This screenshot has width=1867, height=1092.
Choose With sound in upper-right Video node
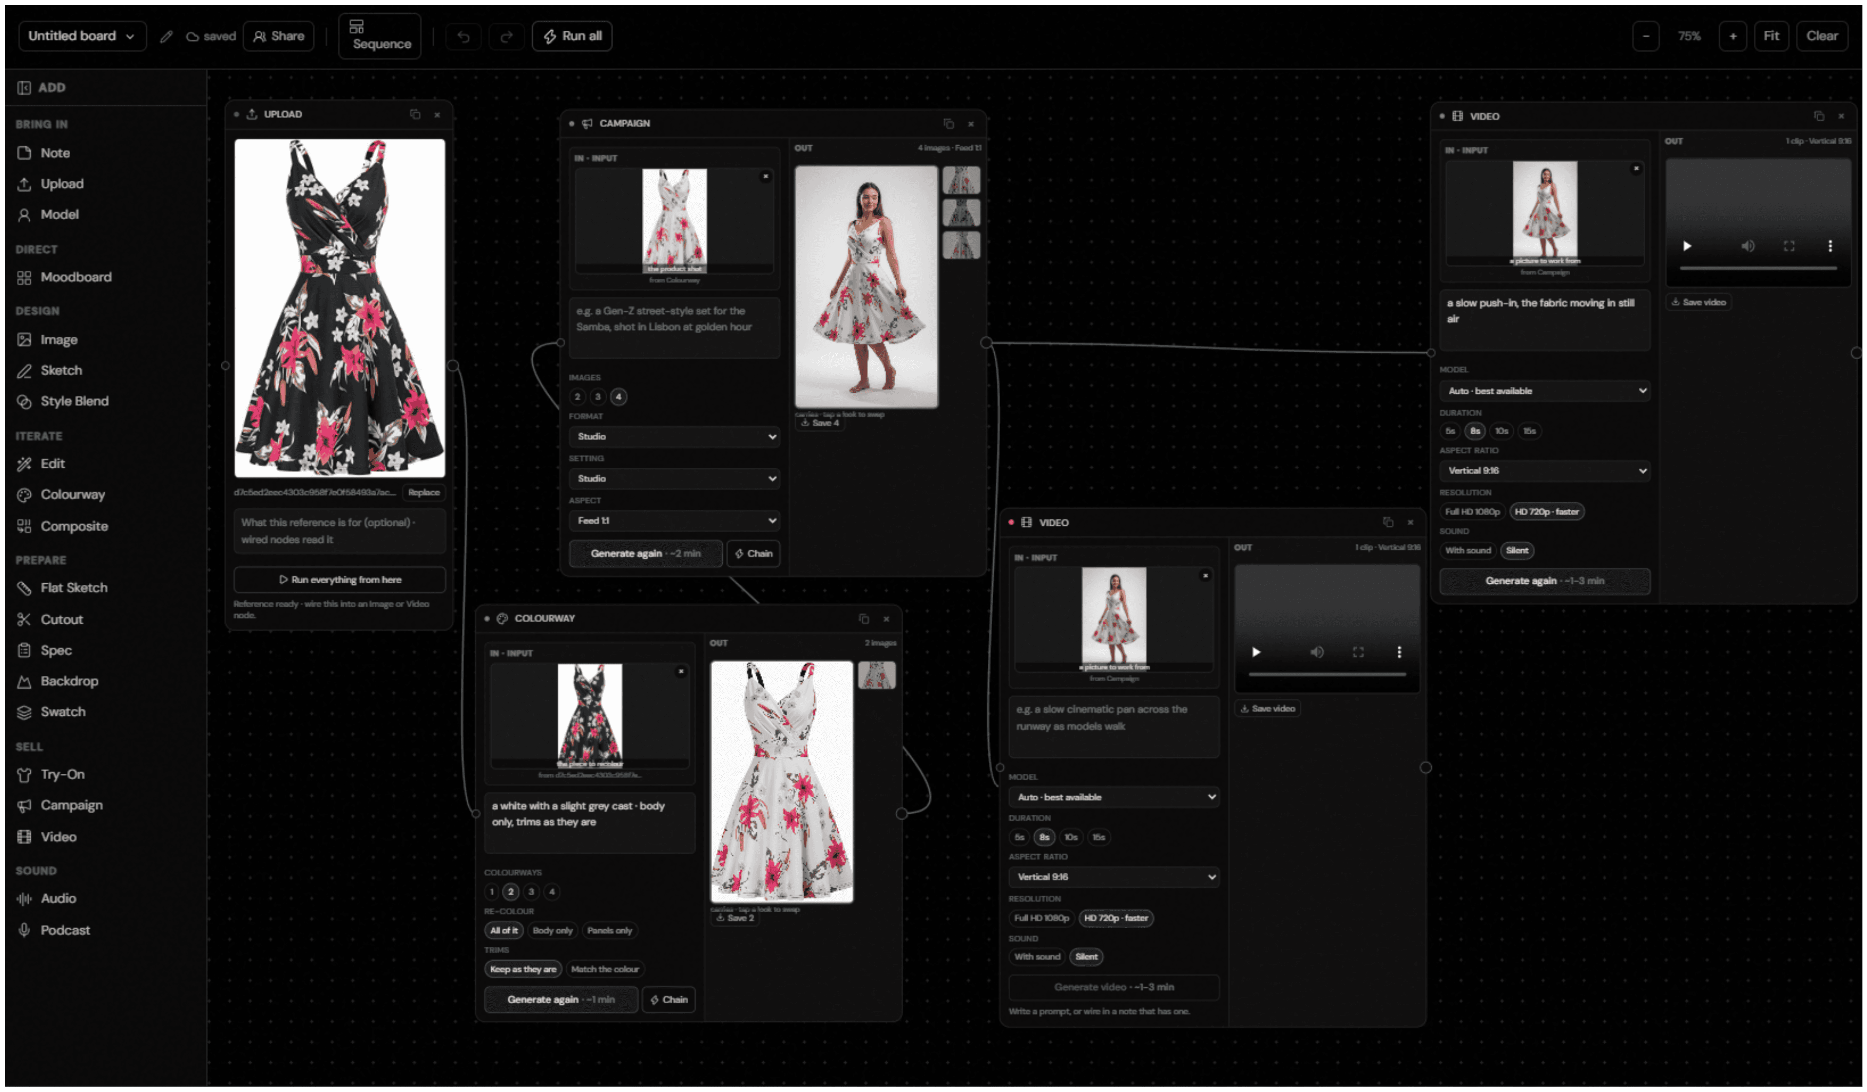(x=1468, y=551)
